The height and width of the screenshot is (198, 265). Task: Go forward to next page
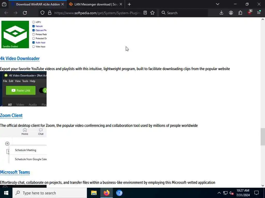[x=15, y=13]
